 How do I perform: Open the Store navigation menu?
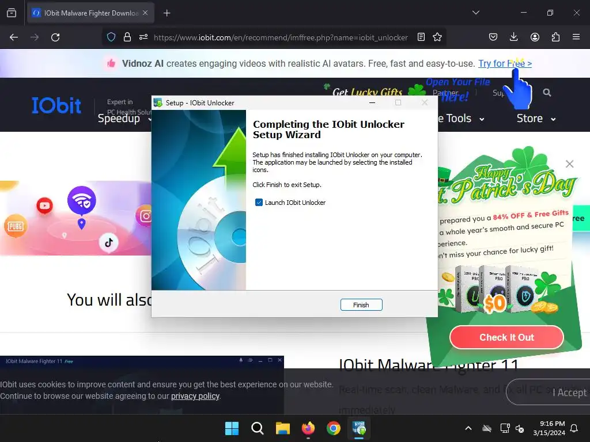coord(530,119)
